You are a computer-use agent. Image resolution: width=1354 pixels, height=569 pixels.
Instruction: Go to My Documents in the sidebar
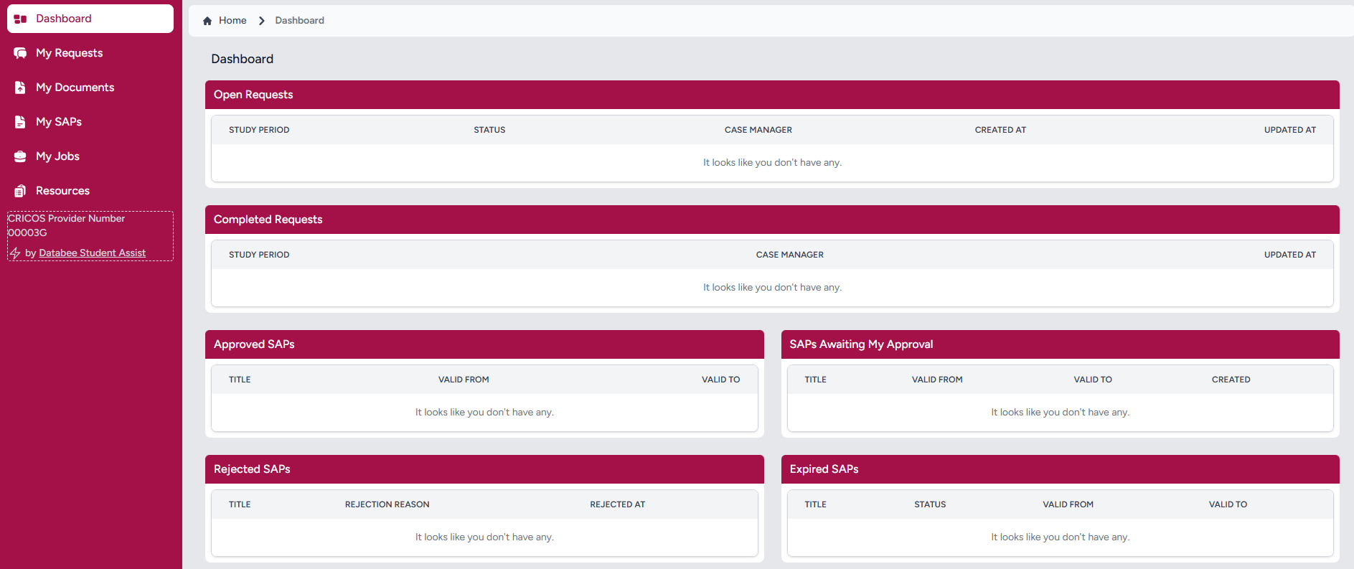pyautogui.click(x=90, y=88)
